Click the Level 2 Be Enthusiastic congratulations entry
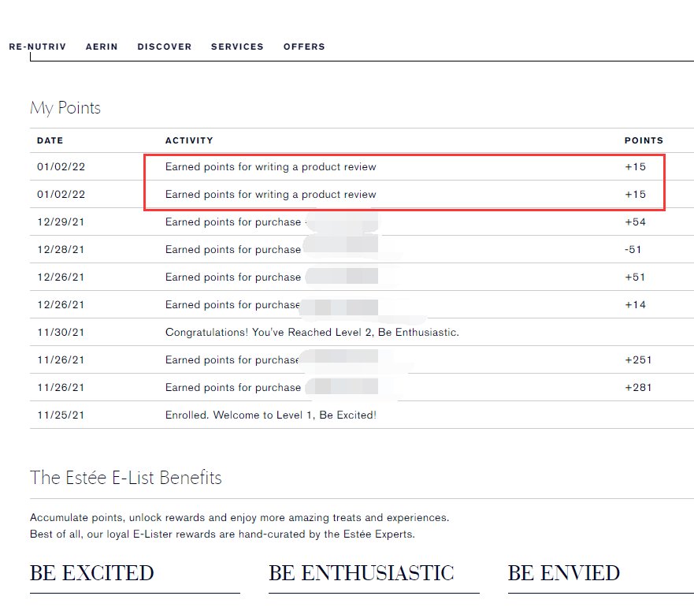The width and height of the screenshot is (694, 607). [312, 333]
